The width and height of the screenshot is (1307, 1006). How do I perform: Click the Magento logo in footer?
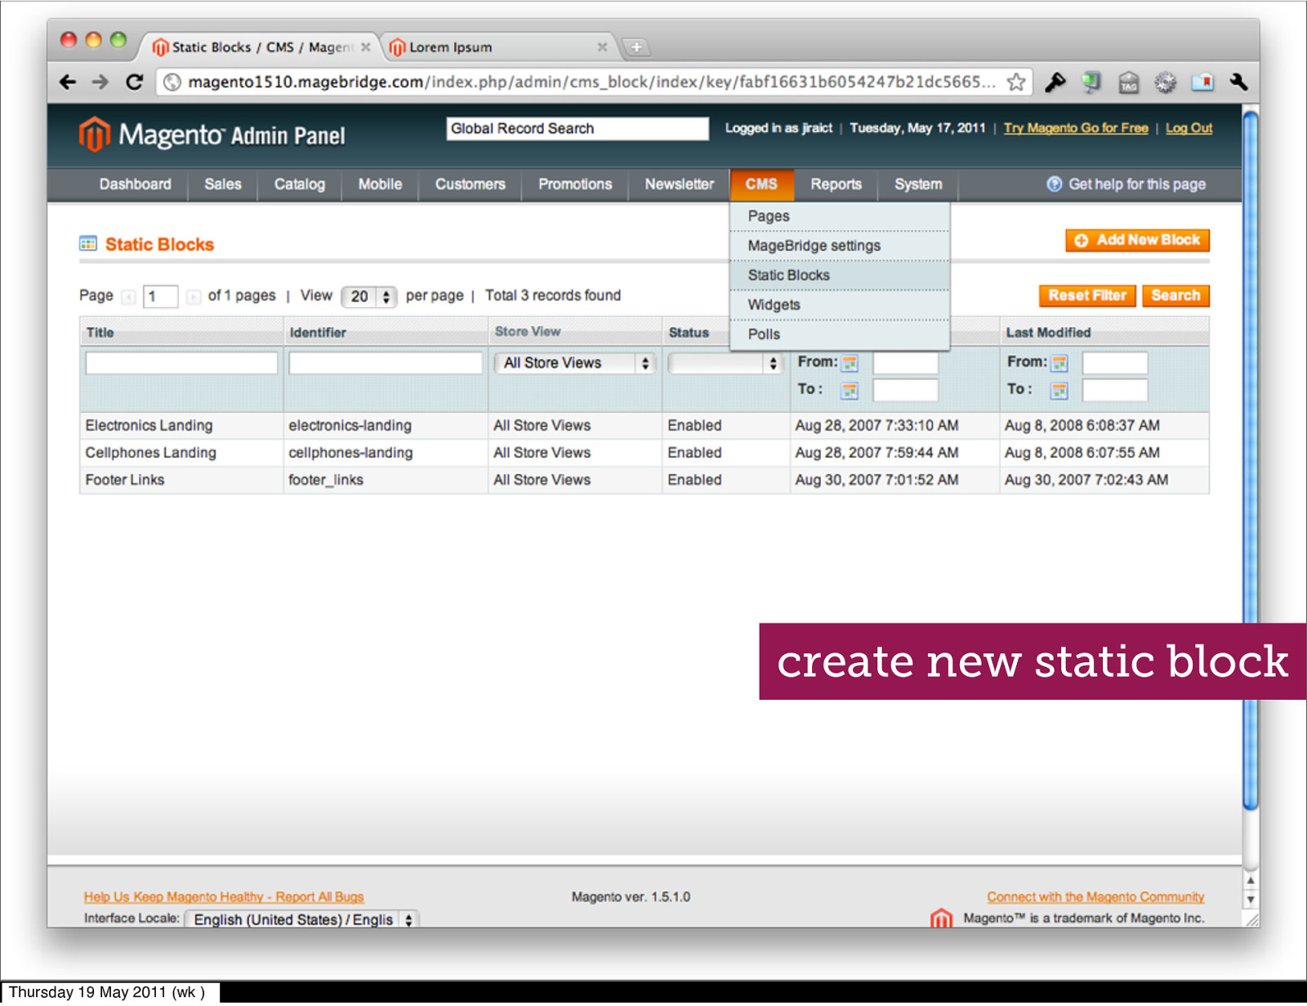tap(941, 919)
